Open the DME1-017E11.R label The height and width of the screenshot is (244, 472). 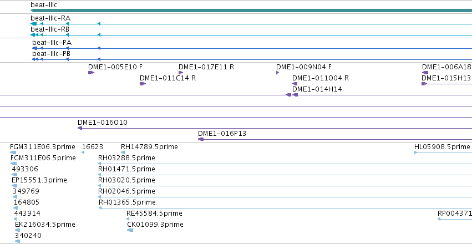pos(206,67)
